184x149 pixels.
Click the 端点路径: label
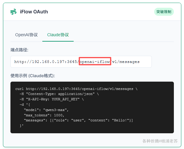pyautogui.click(x=19, y=50)
